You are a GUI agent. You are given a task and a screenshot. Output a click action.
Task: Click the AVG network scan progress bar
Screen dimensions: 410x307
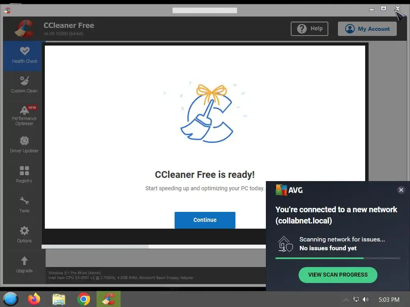point(338,258)
